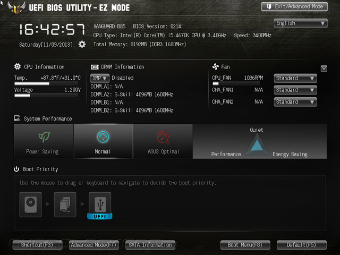Screen dimensions: 340x255
Task: Click the Total Memory: 8192MB text
Action: (x=140, y=45)
